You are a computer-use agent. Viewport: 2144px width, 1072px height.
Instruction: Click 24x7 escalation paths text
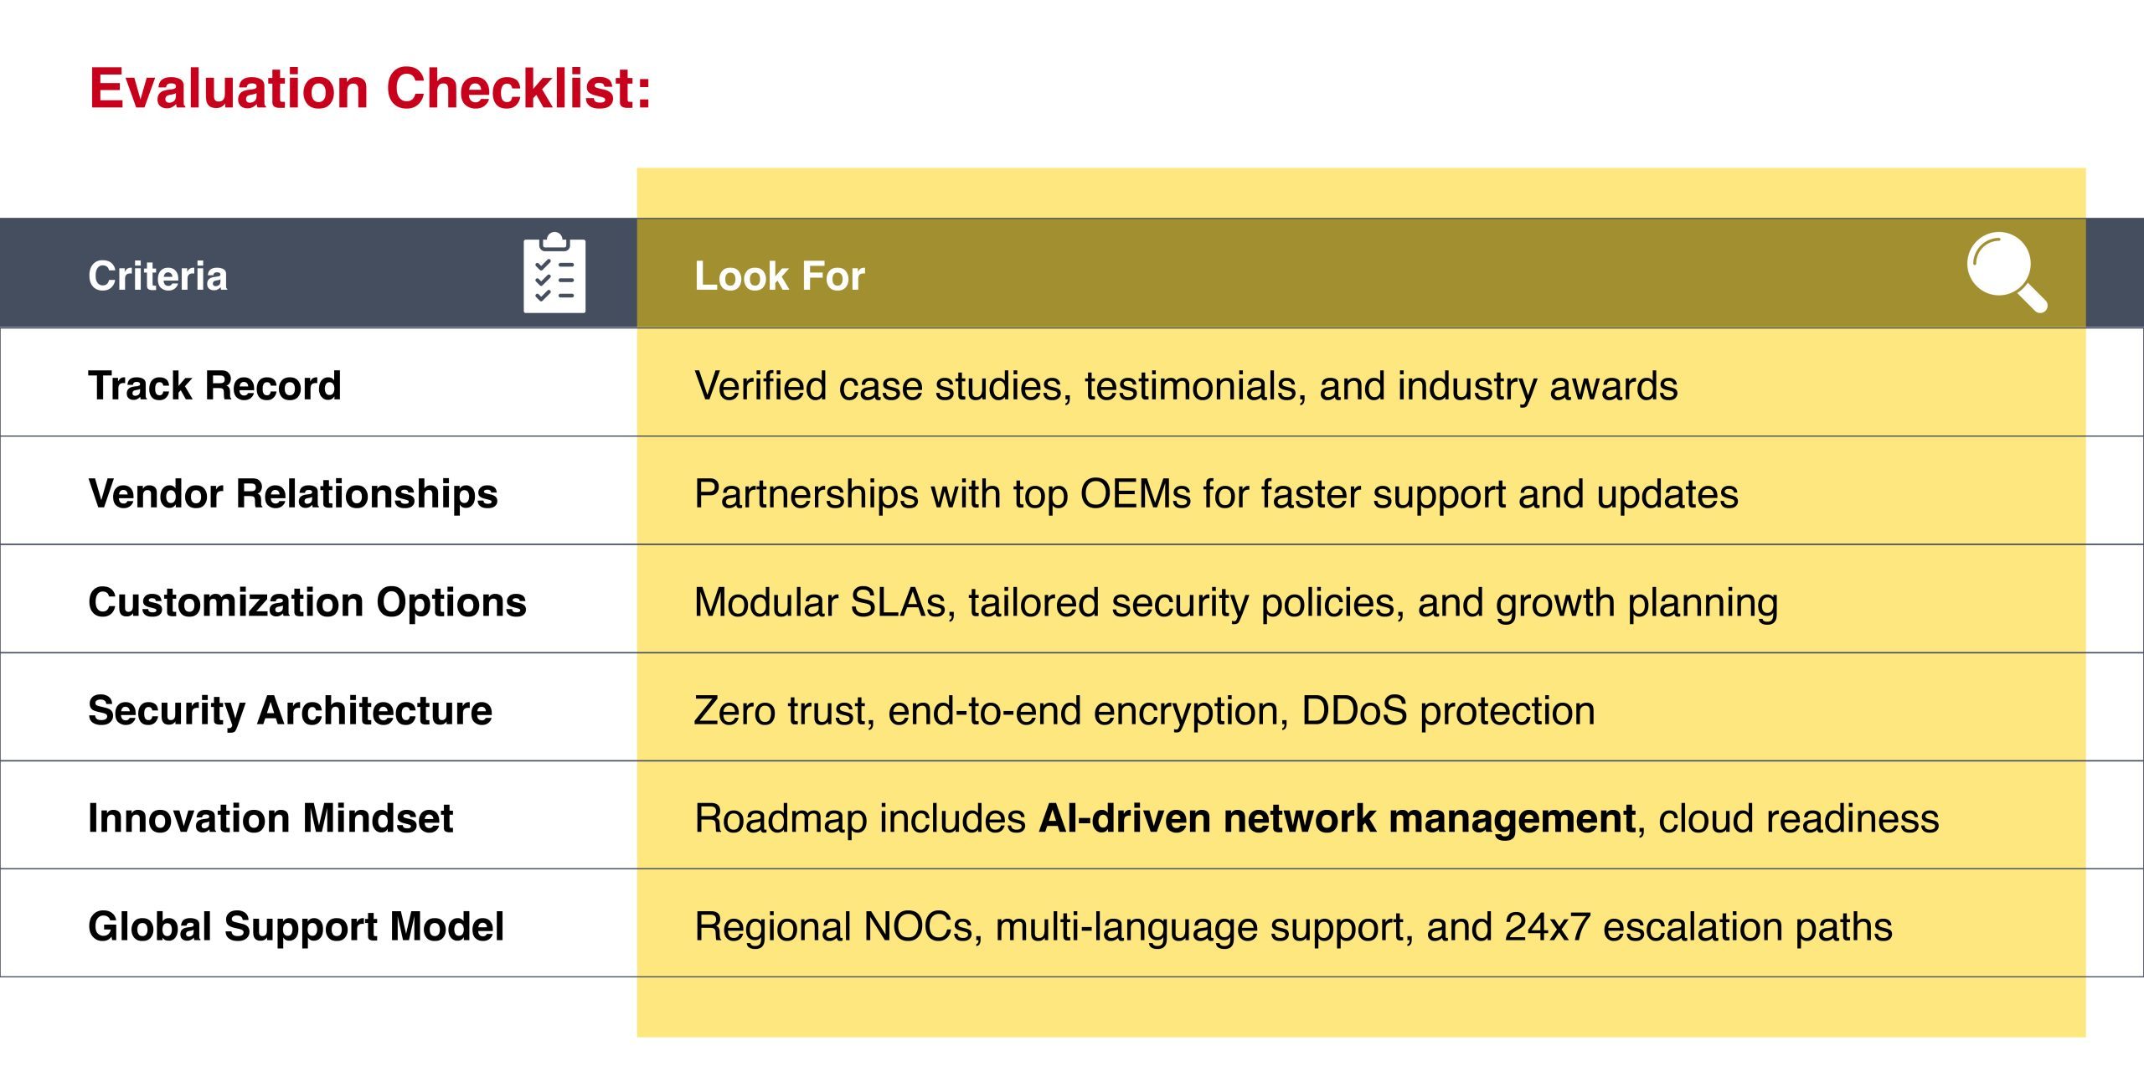click(1698, 927)
